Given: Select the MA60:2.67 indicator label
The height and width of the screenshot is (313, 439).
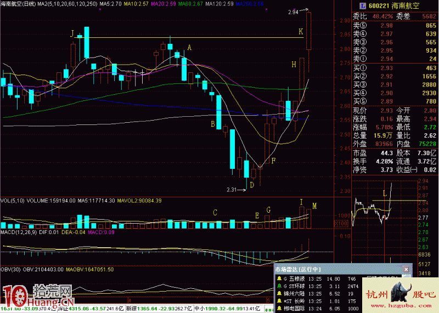Looking at the screenshot, I should coord(190,4).
